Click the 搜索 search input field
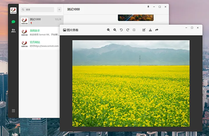The height and width of the screenshot is (136, 209). [39, 10]
